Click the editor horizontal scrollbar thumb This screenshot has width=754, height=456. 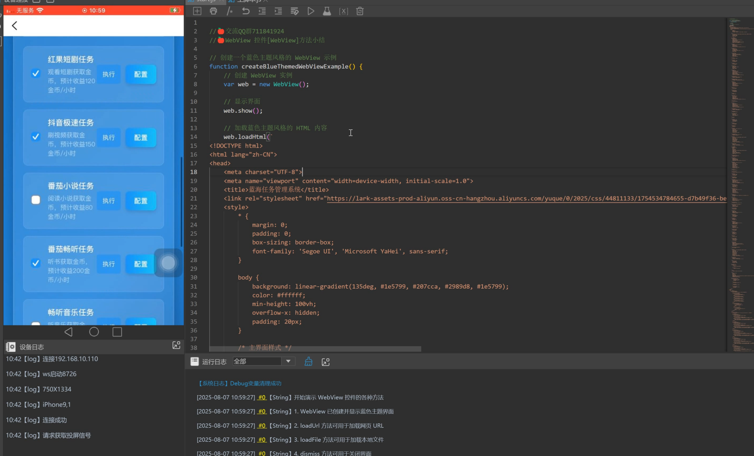point(315,349)
